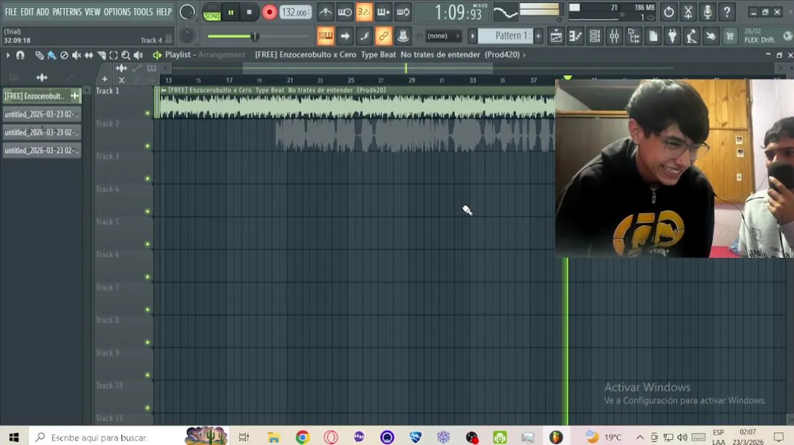The width and height of the screenshot is (794, 445).
Task: Switch Pattern/Song mode button
Action: pos(212,12)
